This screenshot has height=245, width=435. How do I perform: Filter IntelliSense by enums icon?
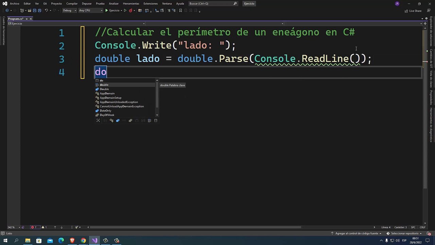[x=130, y=120]
